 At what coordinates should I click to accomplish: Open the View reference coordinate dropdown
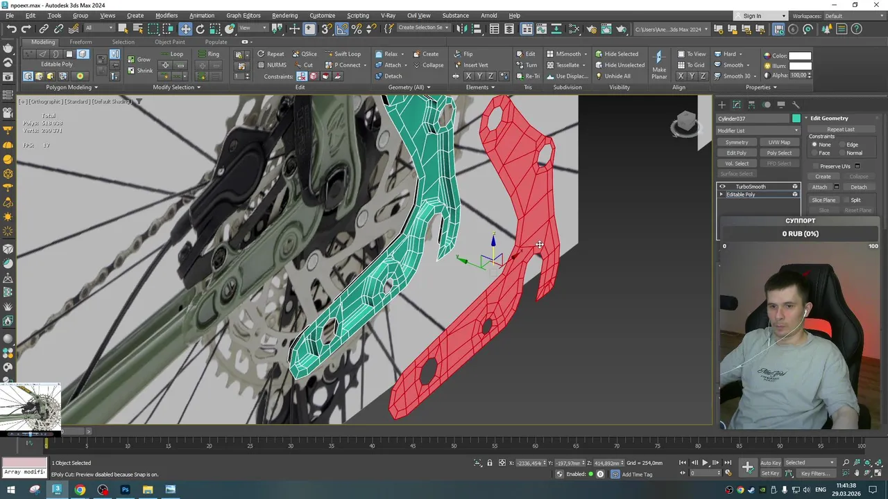coord(253,28)
